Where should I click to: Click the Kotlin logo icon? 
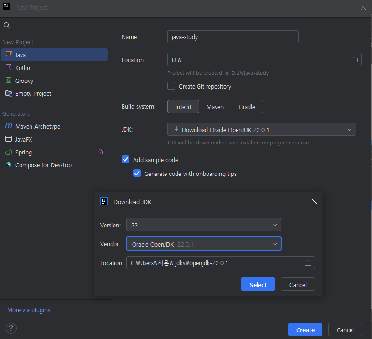pyautogui.click(x=9, y=67)
